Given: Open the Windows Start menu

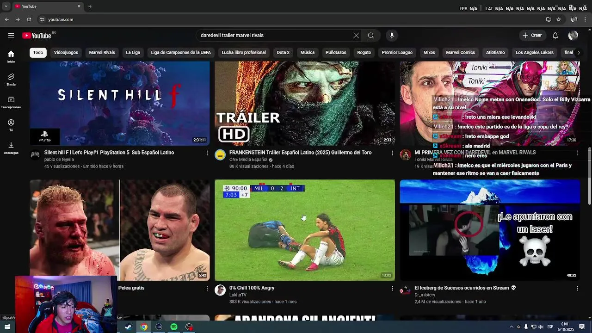Looking at the screenshot, I should coord(7,327).
